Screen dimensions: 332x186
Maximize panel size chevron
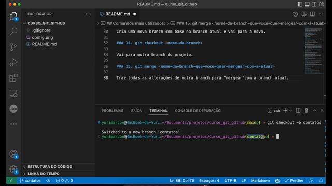315,110
